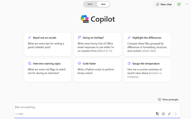
Task: Switch to Web mode
Action: pyautogui.click(x=103, y=4)
